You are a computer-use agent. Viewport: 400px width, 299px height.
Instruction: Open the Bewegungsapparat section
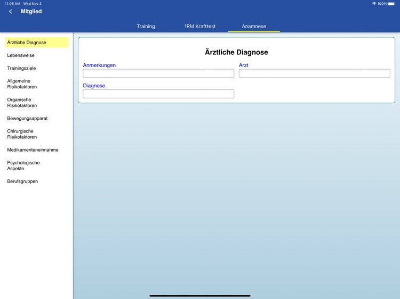pyautogui.click(x=27, y=118)
